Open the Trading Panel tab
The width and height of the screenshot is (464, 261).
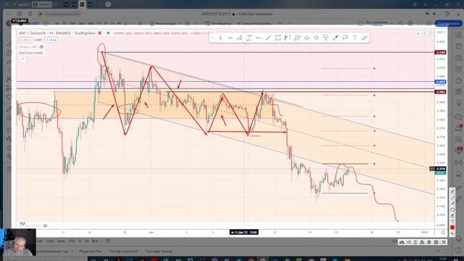[159, 252]
